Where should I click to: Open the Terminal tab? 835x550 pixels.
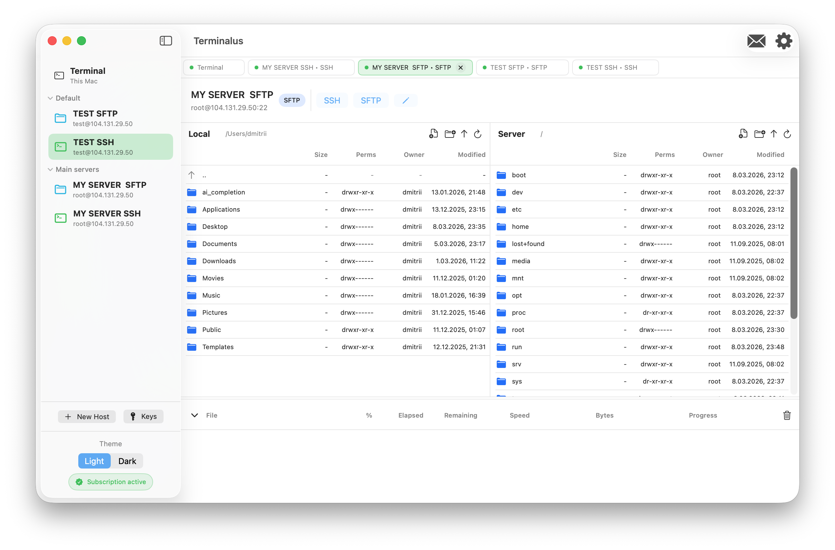pyautogui.click(x=213, y=67)
